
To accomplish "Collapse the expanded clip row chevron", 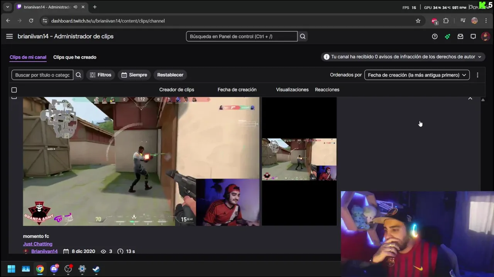I will 470,99.
